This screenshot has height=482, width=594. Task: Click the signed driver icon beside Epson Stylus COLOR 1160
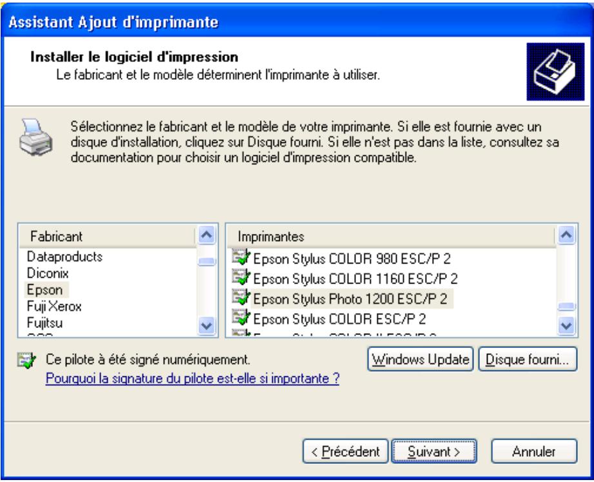coord(241,278)
